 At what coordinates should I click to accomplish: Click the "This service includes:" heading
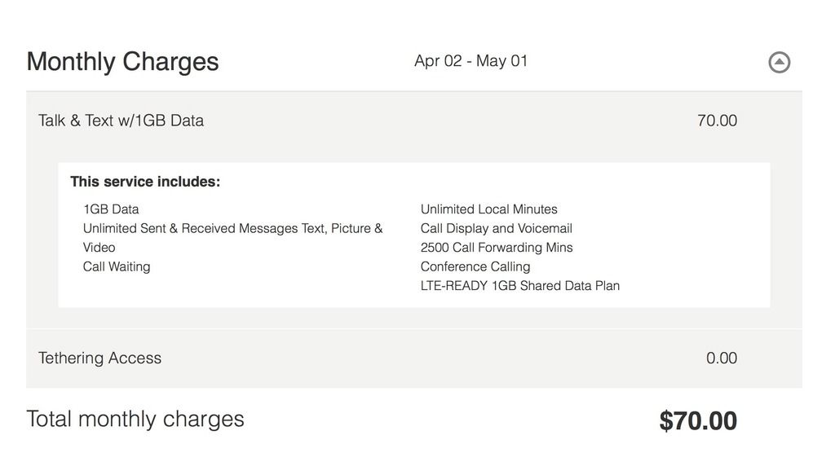point(145,182)
